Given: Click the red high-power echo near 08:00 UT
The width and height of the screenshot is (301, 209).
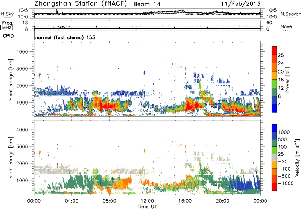Looking at the screenshot, I should point(108,106).
